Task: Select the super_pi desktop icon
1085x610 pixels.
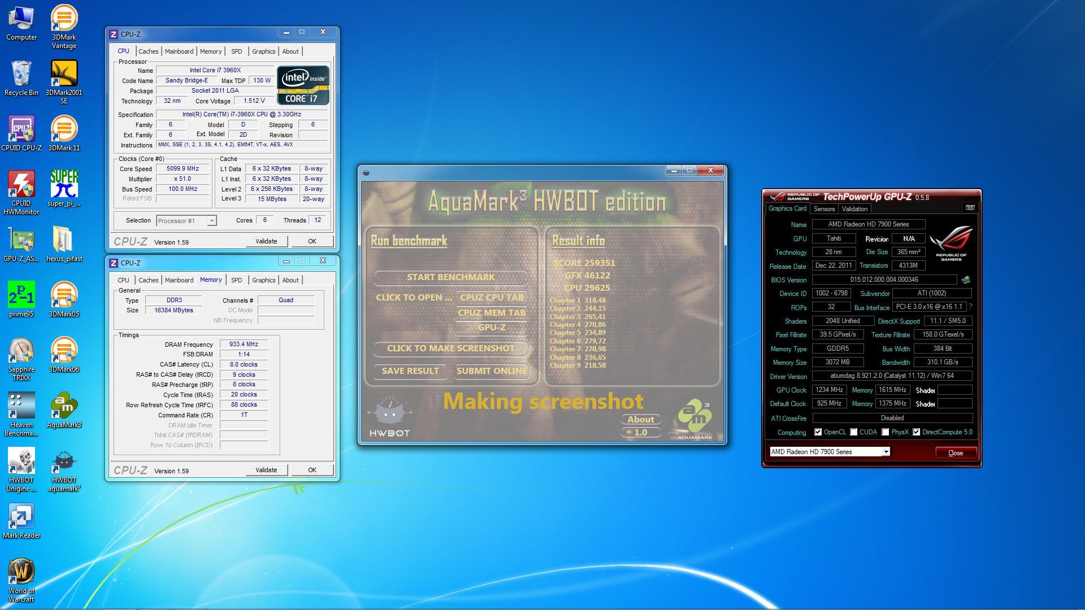Action: pos(64,189)
